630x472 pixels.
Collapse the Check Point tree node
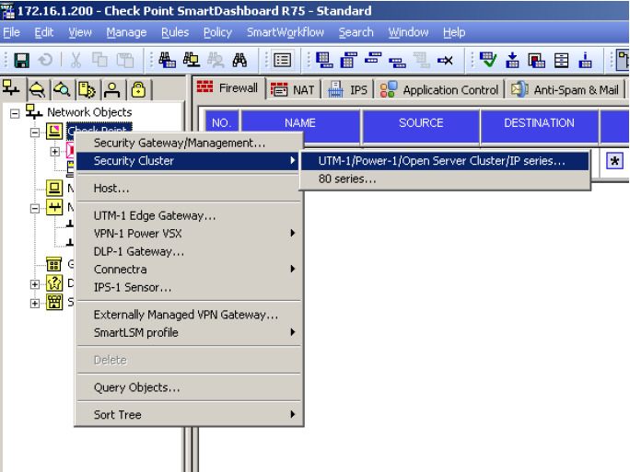35,132
